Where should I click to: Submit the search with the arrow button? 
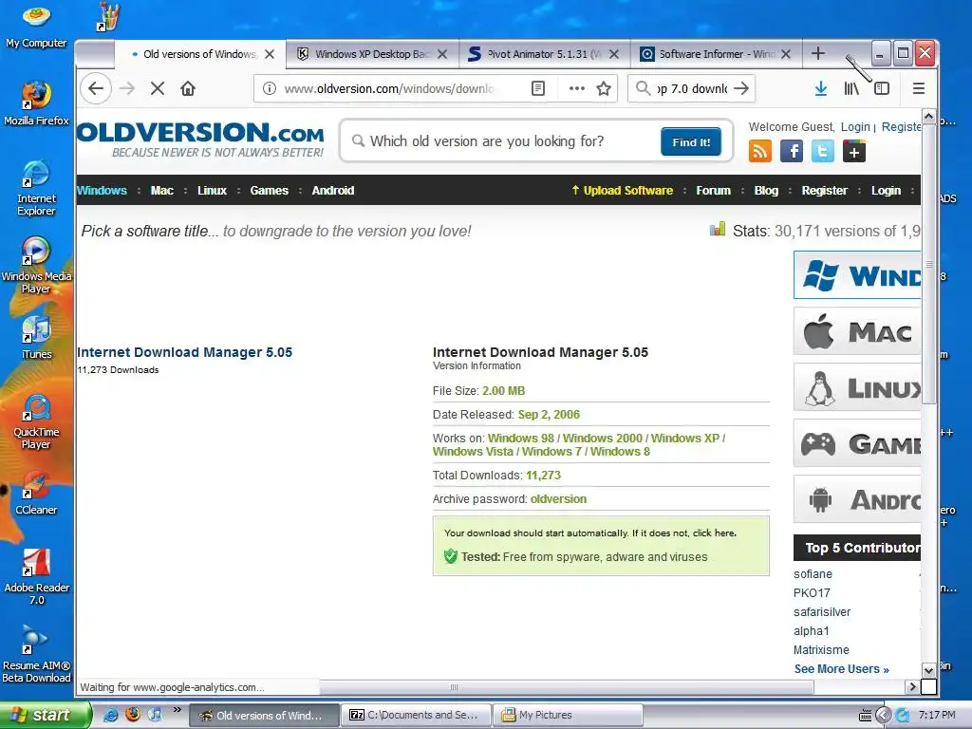[x=740, y=88]
